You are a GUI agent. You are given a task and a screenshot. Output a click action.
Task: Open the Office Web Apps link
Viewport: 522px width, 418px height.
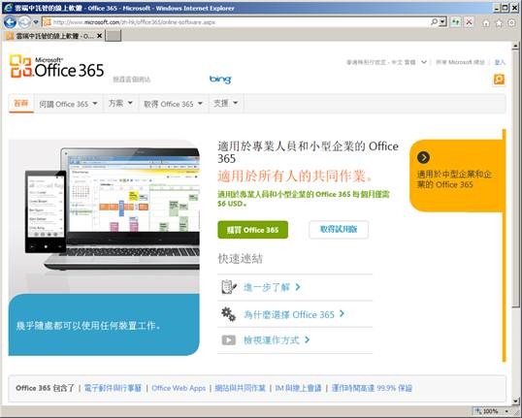[179, 388]
